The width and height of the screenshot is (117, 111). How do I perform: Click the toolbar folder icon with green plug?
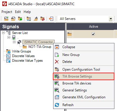(x=20, y=18)
